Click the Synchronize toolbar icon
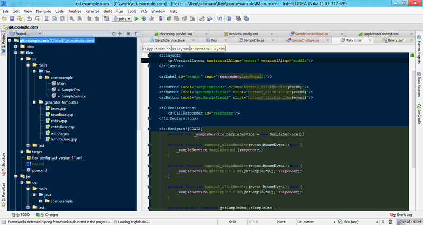The image size is (423, 225). (x=20, y=18)
